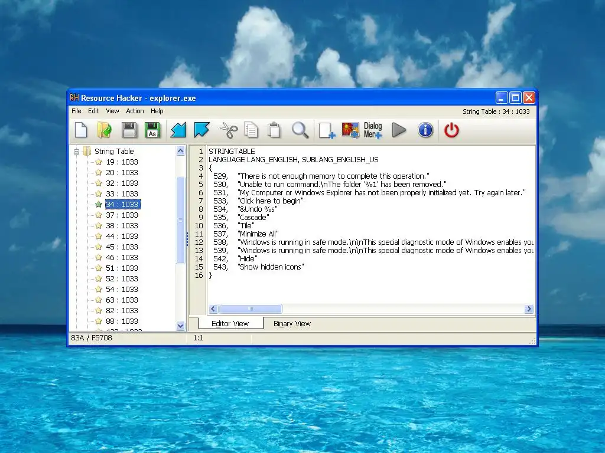Select tree item 38 : 1033
The image size is (605, 453).
click(x=122, y=225)
